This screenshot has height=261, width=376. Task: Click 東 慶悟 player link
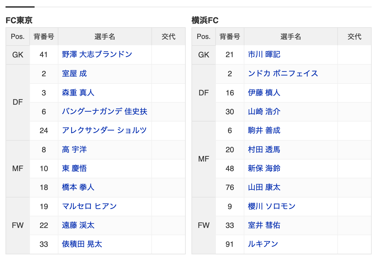point(74,168)
